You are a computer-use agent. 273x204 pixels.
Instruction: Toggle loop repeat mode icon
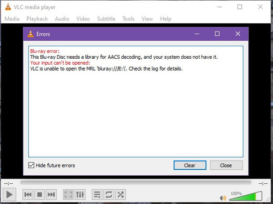(109, 195)
